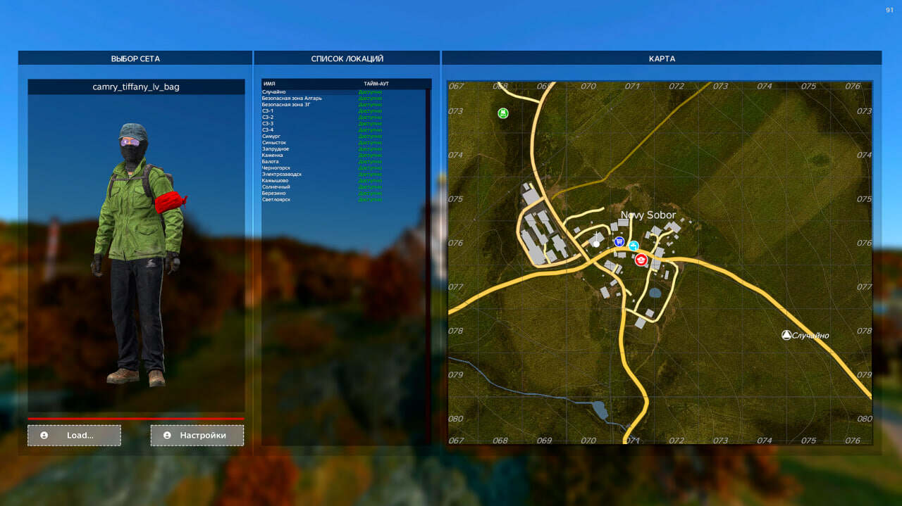The width and height of the screenshot is (902, 506).
Task: Choose СЗ-1 spawn location
Action: point(344,111)
